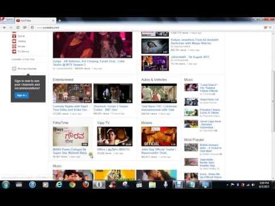Open the Entertainment section heading
Image resolution: width=275 pixels, height=206 pixels.
[63, 80]
